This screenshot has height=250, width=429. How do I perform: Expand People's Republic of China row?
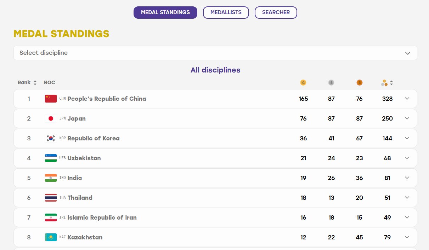coord(407,99)
